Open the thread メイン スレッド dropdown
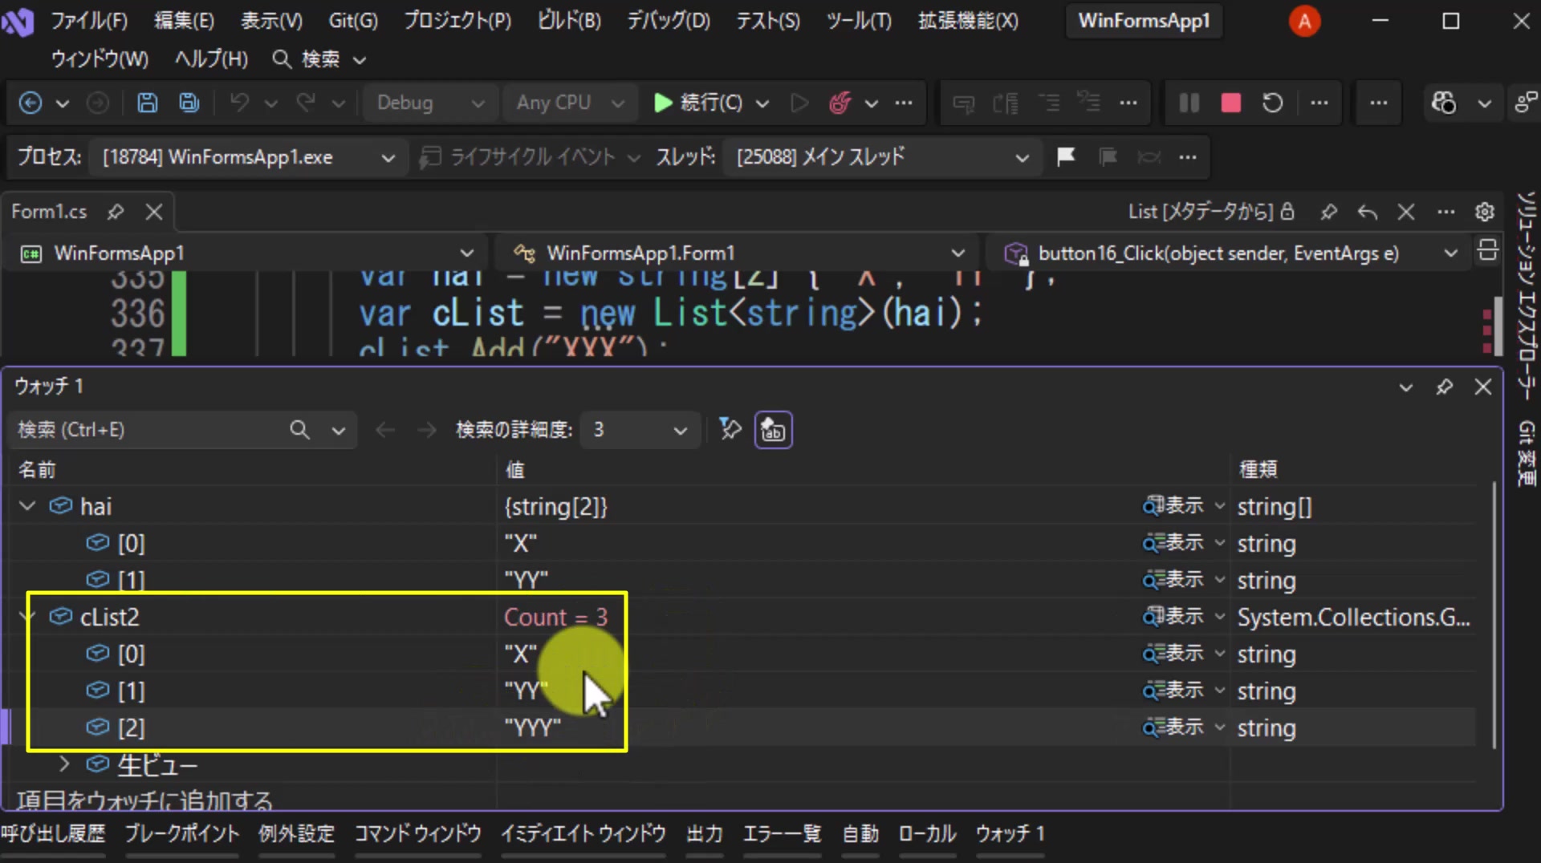Viewport: 1541px width, 863px height. [x=881, y=156]
